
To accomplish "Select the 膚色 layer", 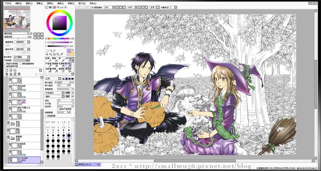I will (x=23, y=131).
